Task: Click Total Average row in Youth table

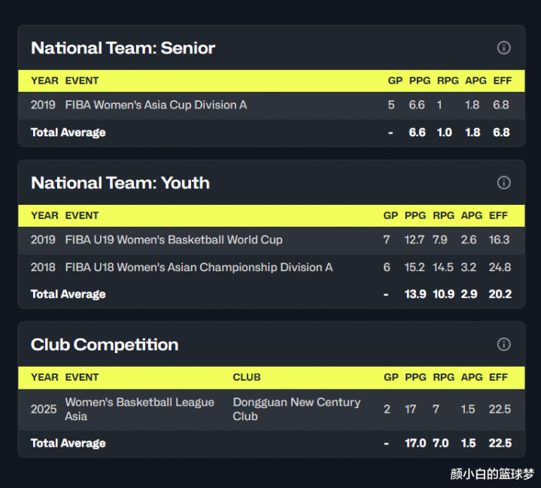Action: pos(68,294)
